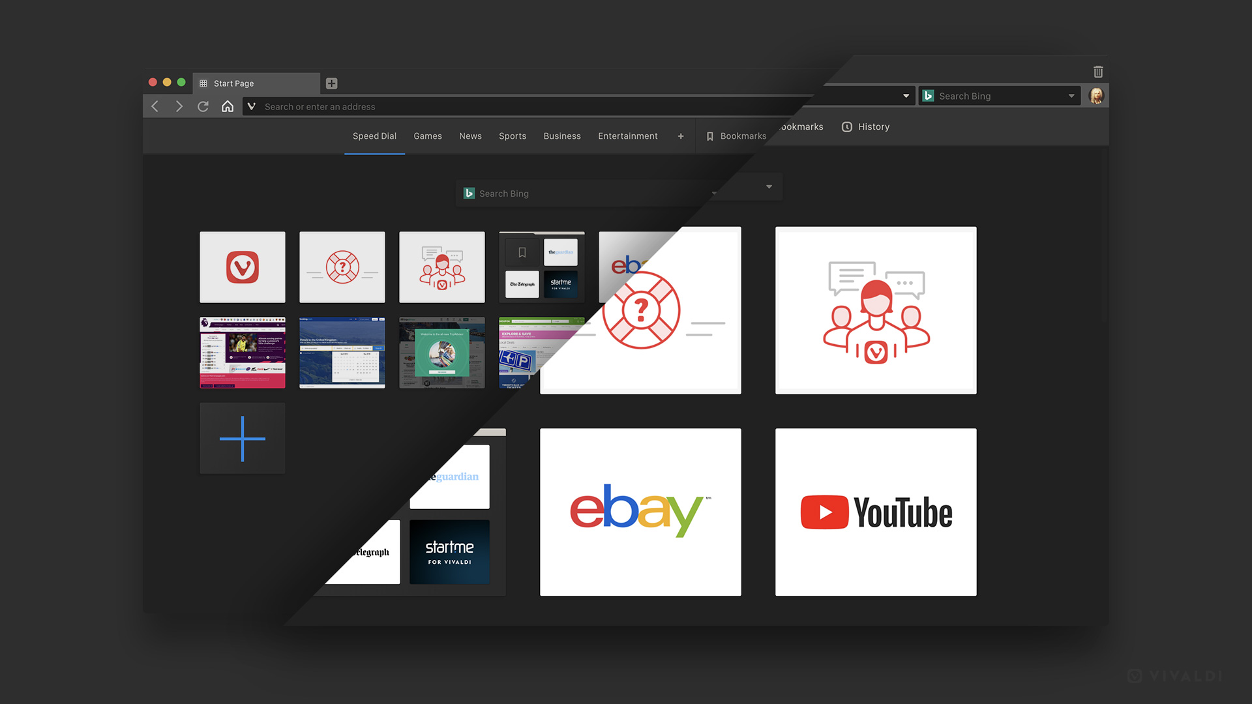Click the History panel icon
The height and width of the screenshot is (704, 1252).
click(x=846, y=126)
